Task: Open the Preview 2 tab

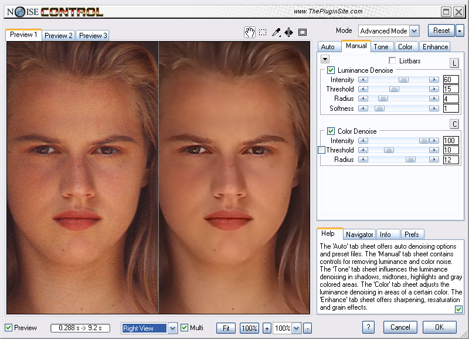Action: (59, 36)
